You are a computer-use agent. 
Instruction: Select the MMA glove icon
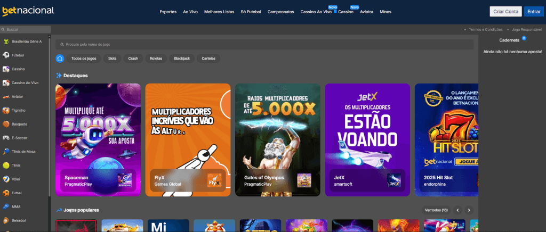(x=6, y=206)
